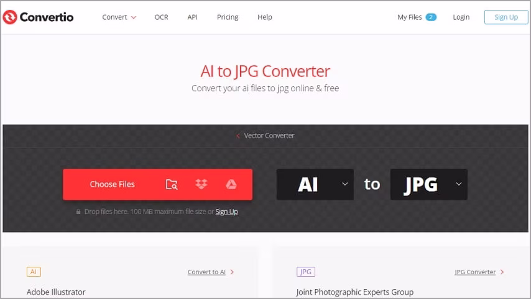Screen dimensions: 531x299
Task: Open My Files
Action: [x=409, y=17]
